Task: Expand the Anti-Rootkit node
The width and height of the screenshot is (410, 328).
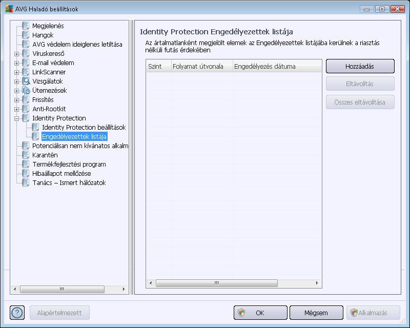Action: [17, 109]
